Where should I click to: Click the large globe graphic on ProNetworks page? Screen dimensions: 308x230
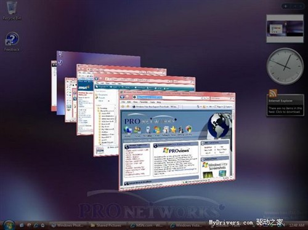click(x=218, y=125)
